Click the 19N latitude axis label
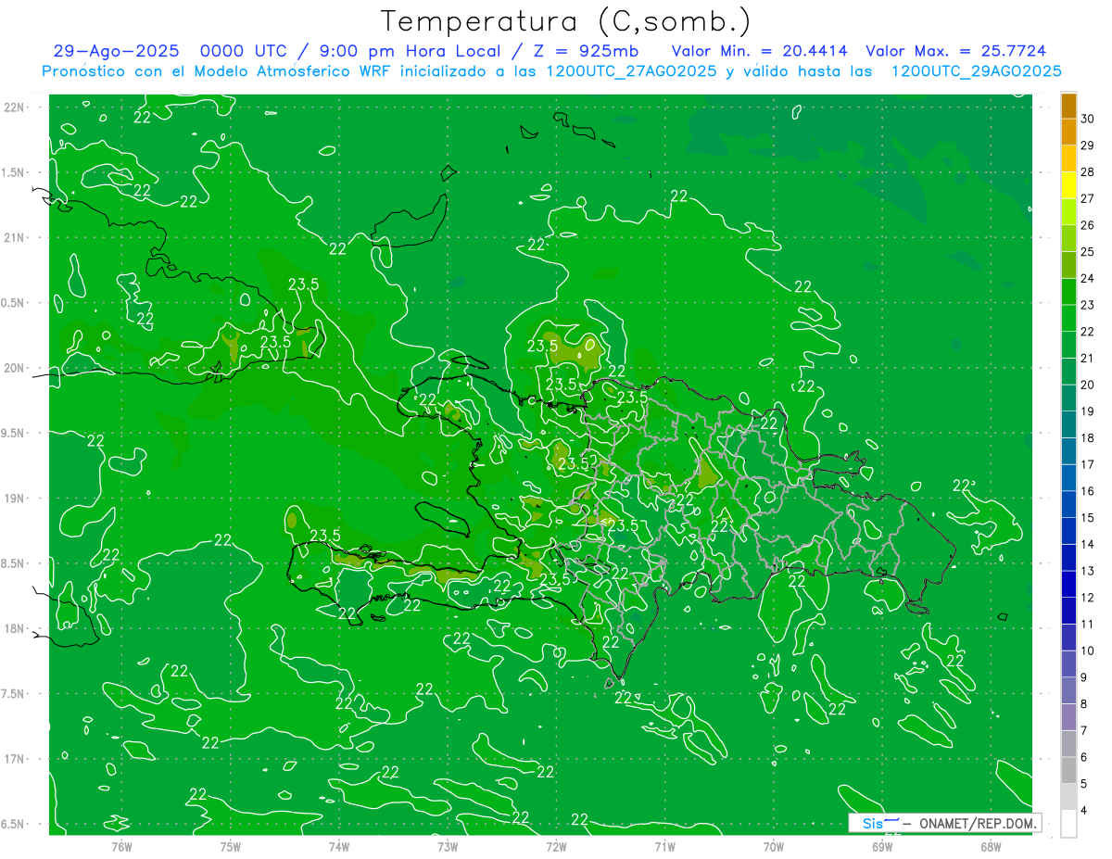Viewport: 1112px width, 859px height. click(15, 498)
